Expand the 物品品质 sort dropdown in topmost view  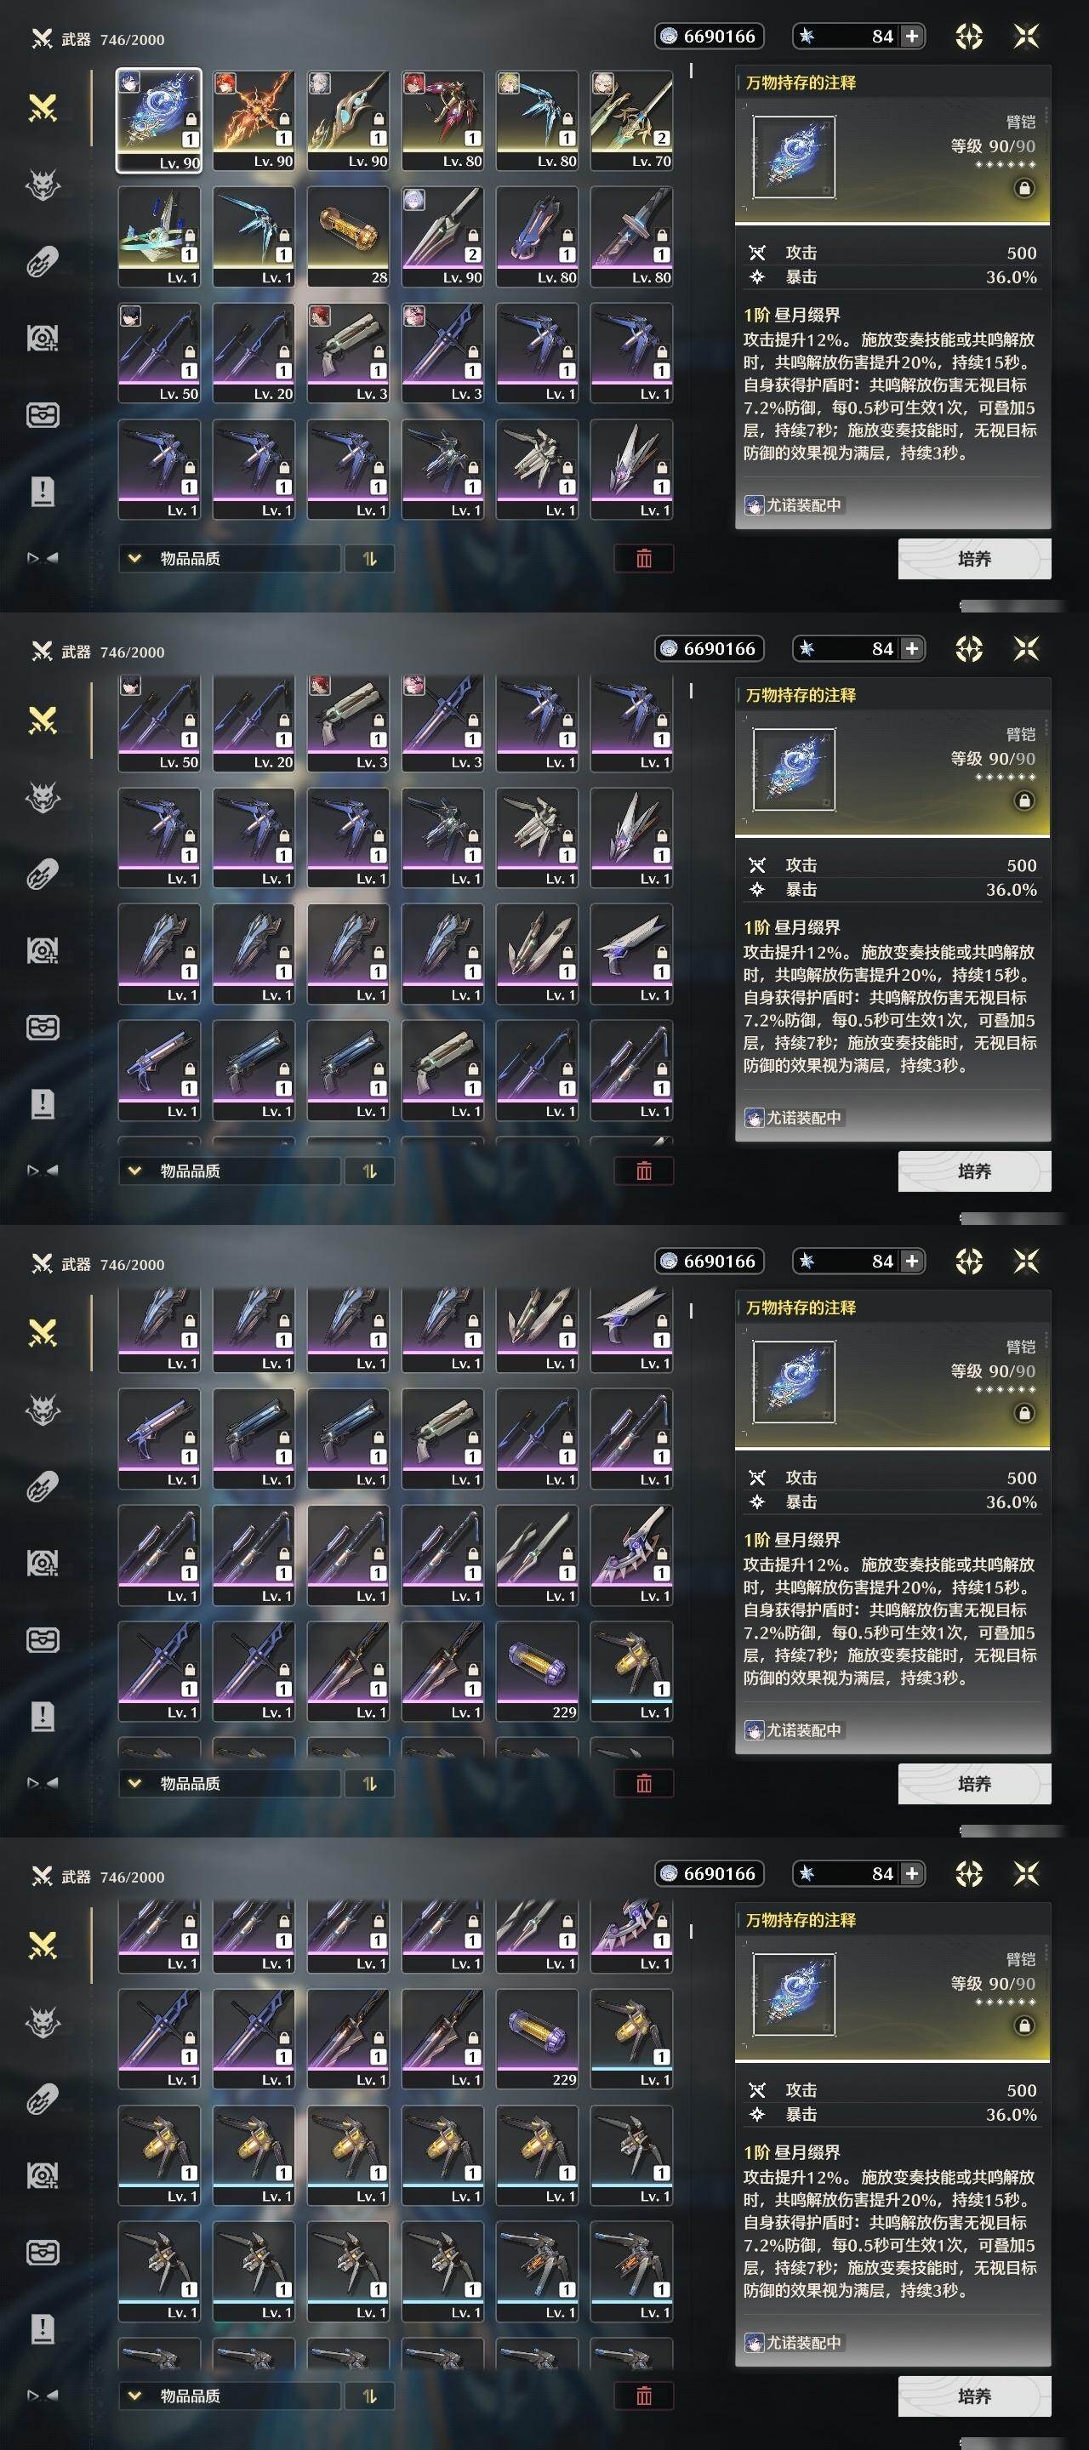229,558
